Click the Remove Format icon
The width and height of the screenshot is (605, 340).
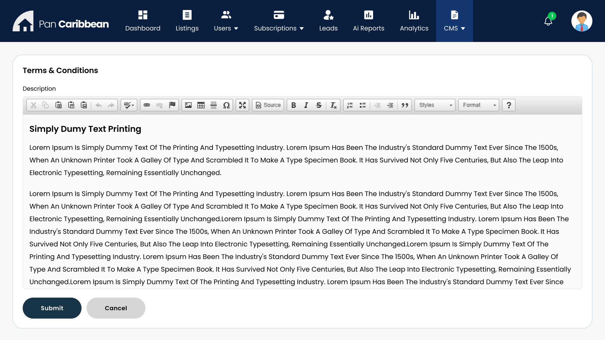pos(333,105)
